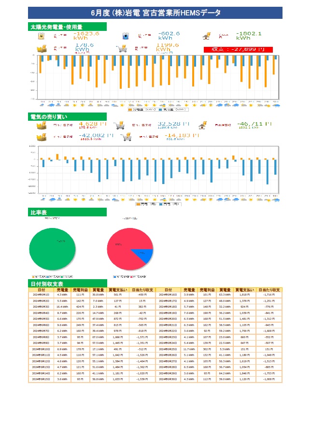Click the coins icon beside -42,082 yen
Image resolution: width=311 pixels, height=440 pixels.
tap(42, 137)
